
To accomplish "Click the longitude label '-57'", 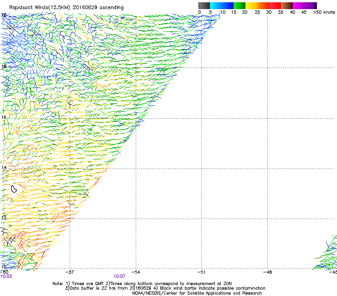I will coord(70,272).
